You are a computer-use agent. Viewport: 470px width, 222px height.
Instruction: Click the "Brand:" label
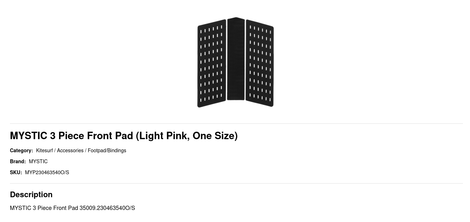click(x=18, y=161)
